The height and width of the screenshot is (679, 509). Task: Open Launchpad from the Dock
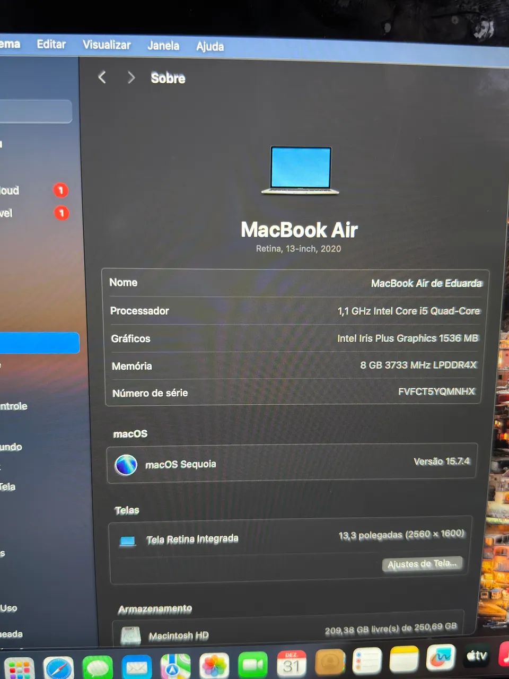coord(19,668)
